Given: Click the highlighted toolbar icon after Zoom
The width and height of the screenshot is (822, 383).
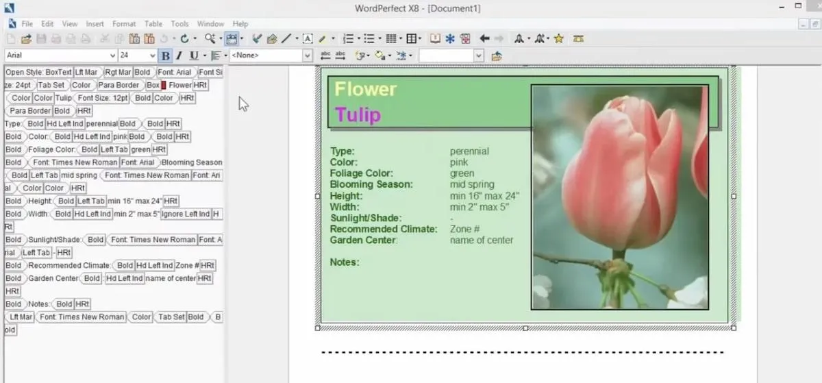Looking at the screenshot, I should coord(232,39).
